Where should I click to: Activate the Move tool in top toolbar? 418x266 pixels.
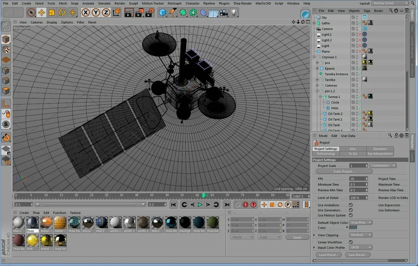42,13
